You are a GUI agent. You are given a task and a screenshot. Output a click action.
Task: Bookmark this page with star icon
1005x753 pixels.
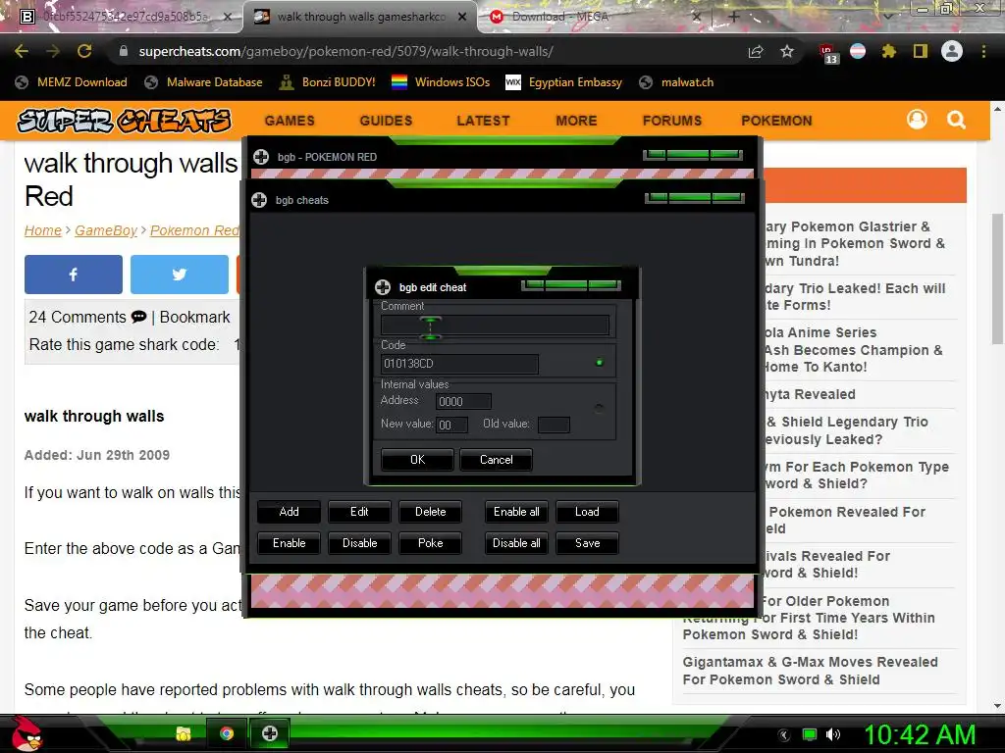click(787, 51)
